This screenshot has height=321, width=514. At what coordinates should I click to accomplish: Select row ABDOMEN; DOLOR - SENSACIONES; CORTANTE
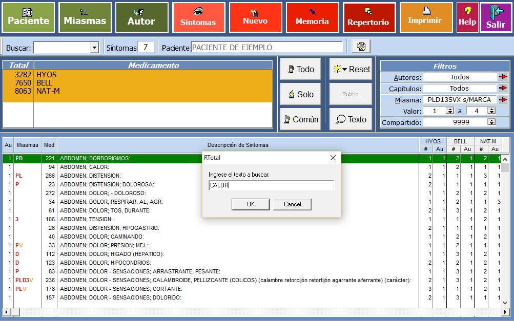[x=252, y=289]
